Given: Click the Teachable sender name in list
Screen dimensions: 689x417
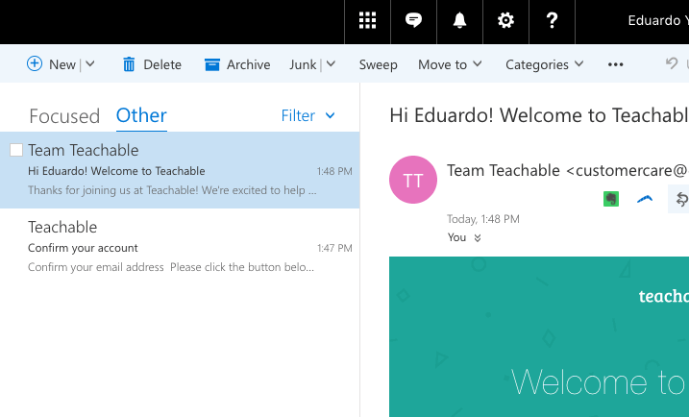Looking at the screenshot, I should click(62, 227).
